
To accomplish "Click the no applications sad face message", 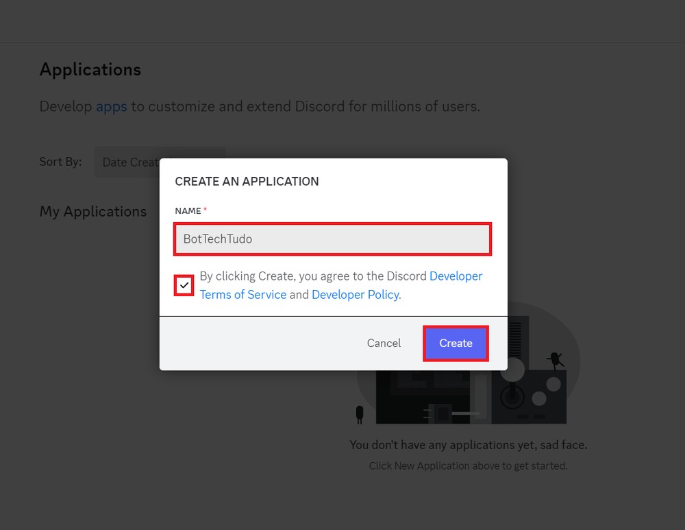I will 469,444.
